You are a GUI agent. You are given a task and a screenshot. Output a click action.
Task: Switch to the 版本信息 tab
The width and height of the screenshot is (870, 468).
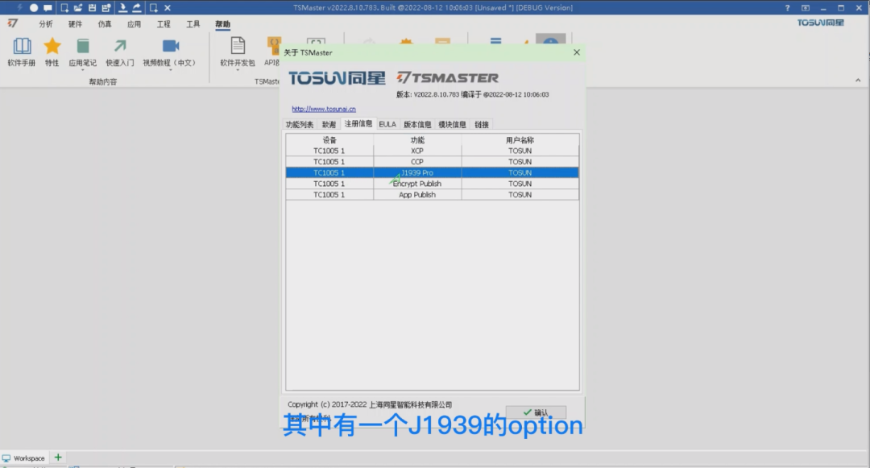pyautogui.click(x=417, y=124)
